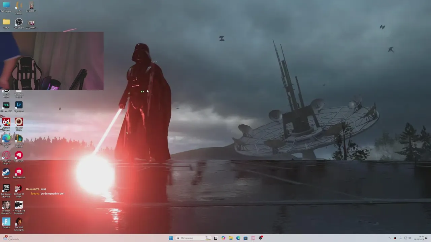Launch the Voicemod V3 shortcut

[x=6, y=107]
